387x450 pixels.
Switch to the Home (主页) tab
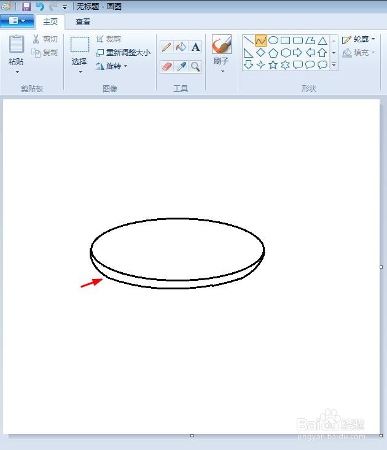[50, 22]
